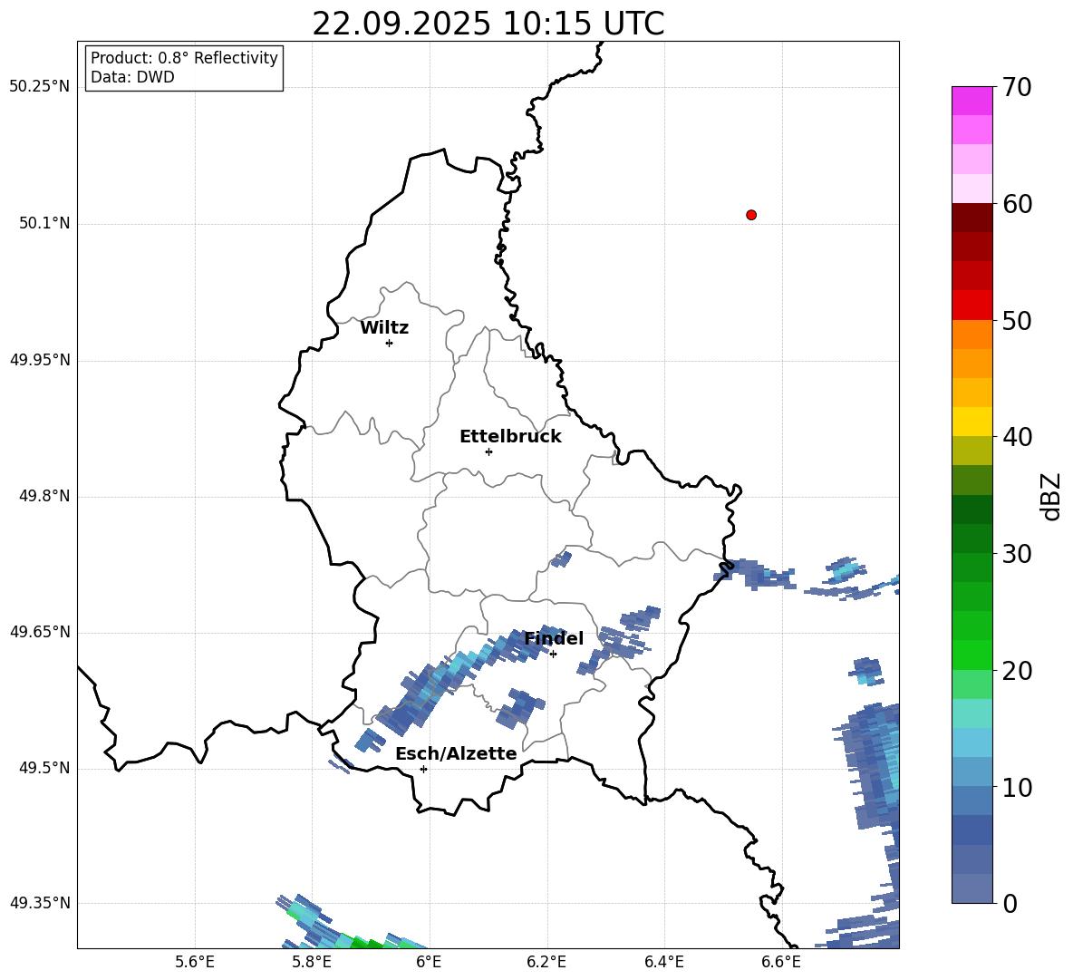
Task: Click the 6.4°E longitude label
Action: [x=663, y=962]
